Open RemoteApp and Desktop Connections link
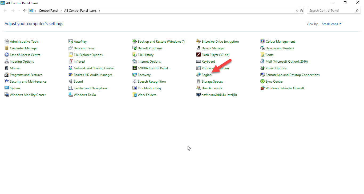Viewport: 364px width, 194px height. tap(293, 75)
